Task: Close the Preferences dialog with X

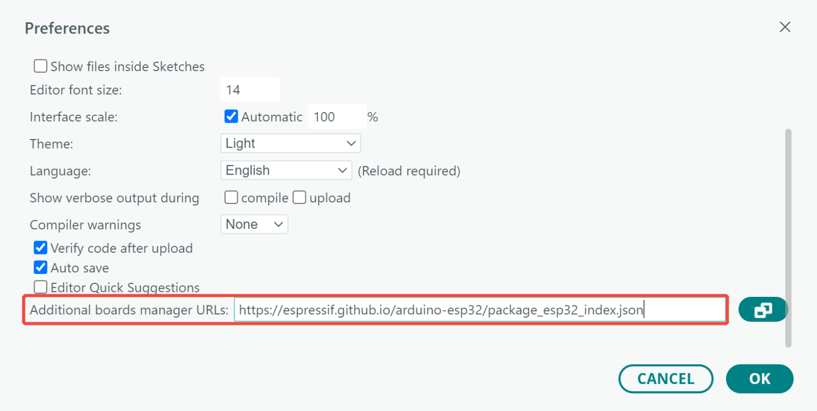Action: [x=785, y=27]
